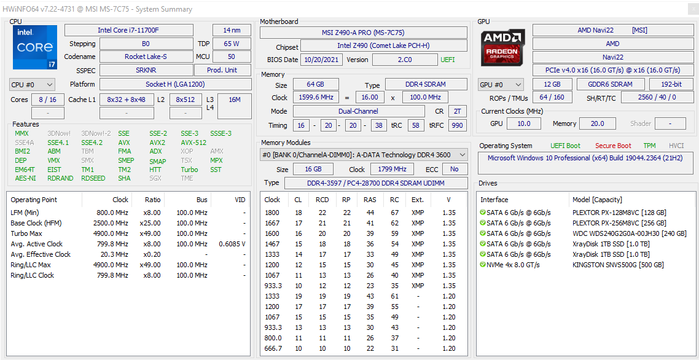Screen dimensions: 699x360
Task: Open the CPU #0 selector dropdown
Action: pyautogui.click(x=32, y=84)
